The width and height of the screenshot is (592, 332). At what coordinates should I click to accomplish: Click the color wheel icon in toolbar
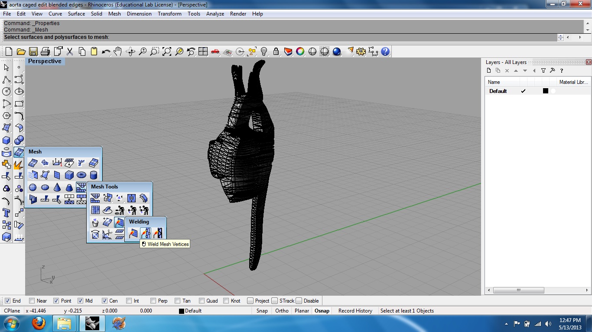coord(300,52)
